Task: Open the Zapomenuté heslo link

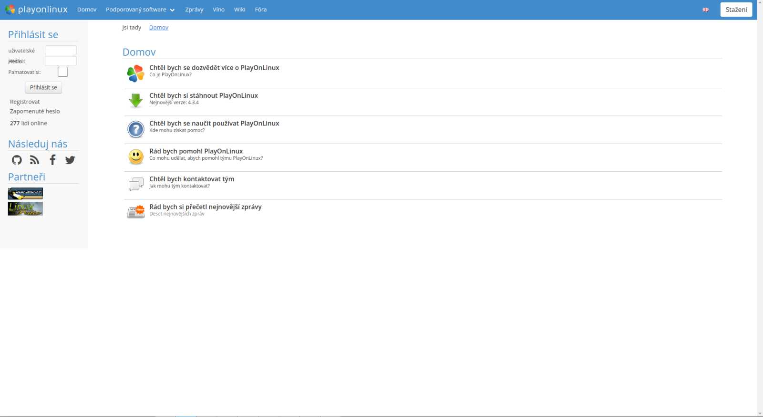Action: coord(35,111)
